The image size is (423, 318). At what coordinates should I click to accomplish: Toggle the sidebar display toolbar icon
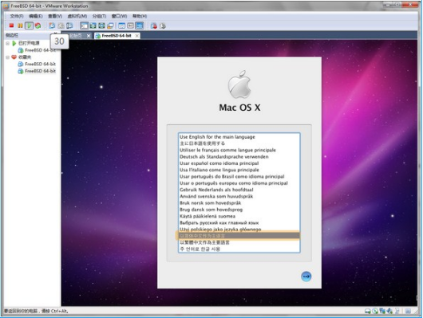84,26
